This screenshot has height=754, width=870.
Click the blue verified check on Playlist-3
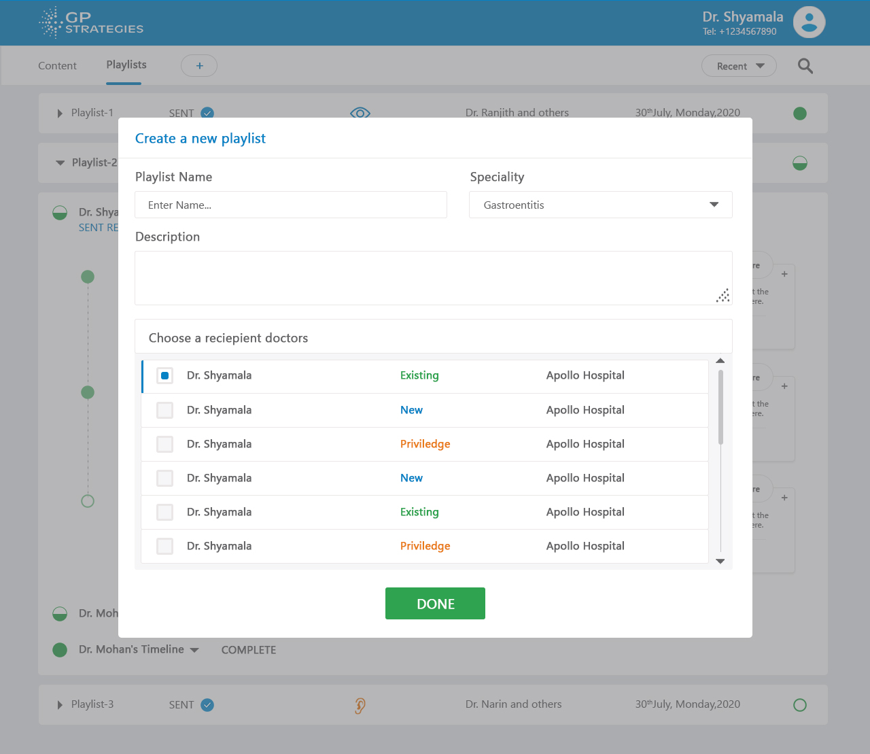208,705
